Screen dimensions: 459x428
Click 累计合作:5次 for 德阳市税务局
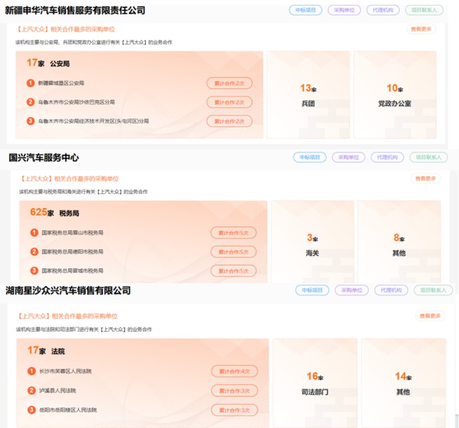tap(233, 252)
